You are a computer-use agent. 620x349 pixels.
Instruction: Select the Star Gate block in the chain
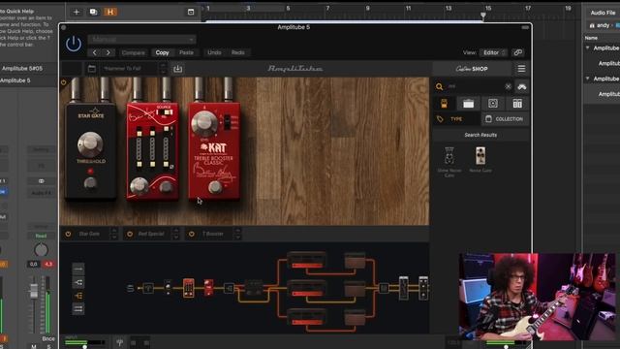tap(168, 287)
